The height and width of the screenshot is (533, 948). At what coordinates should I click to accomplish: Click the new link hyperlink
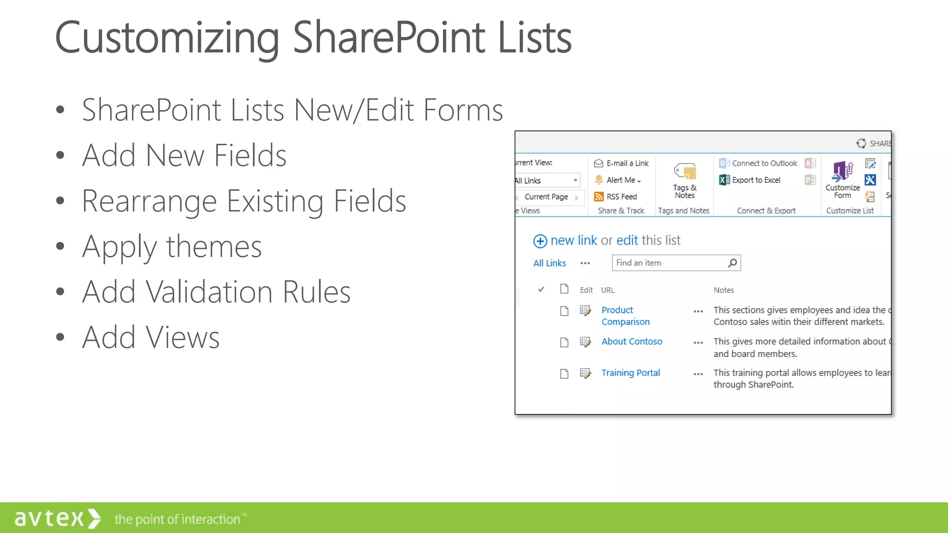(574, 240)
